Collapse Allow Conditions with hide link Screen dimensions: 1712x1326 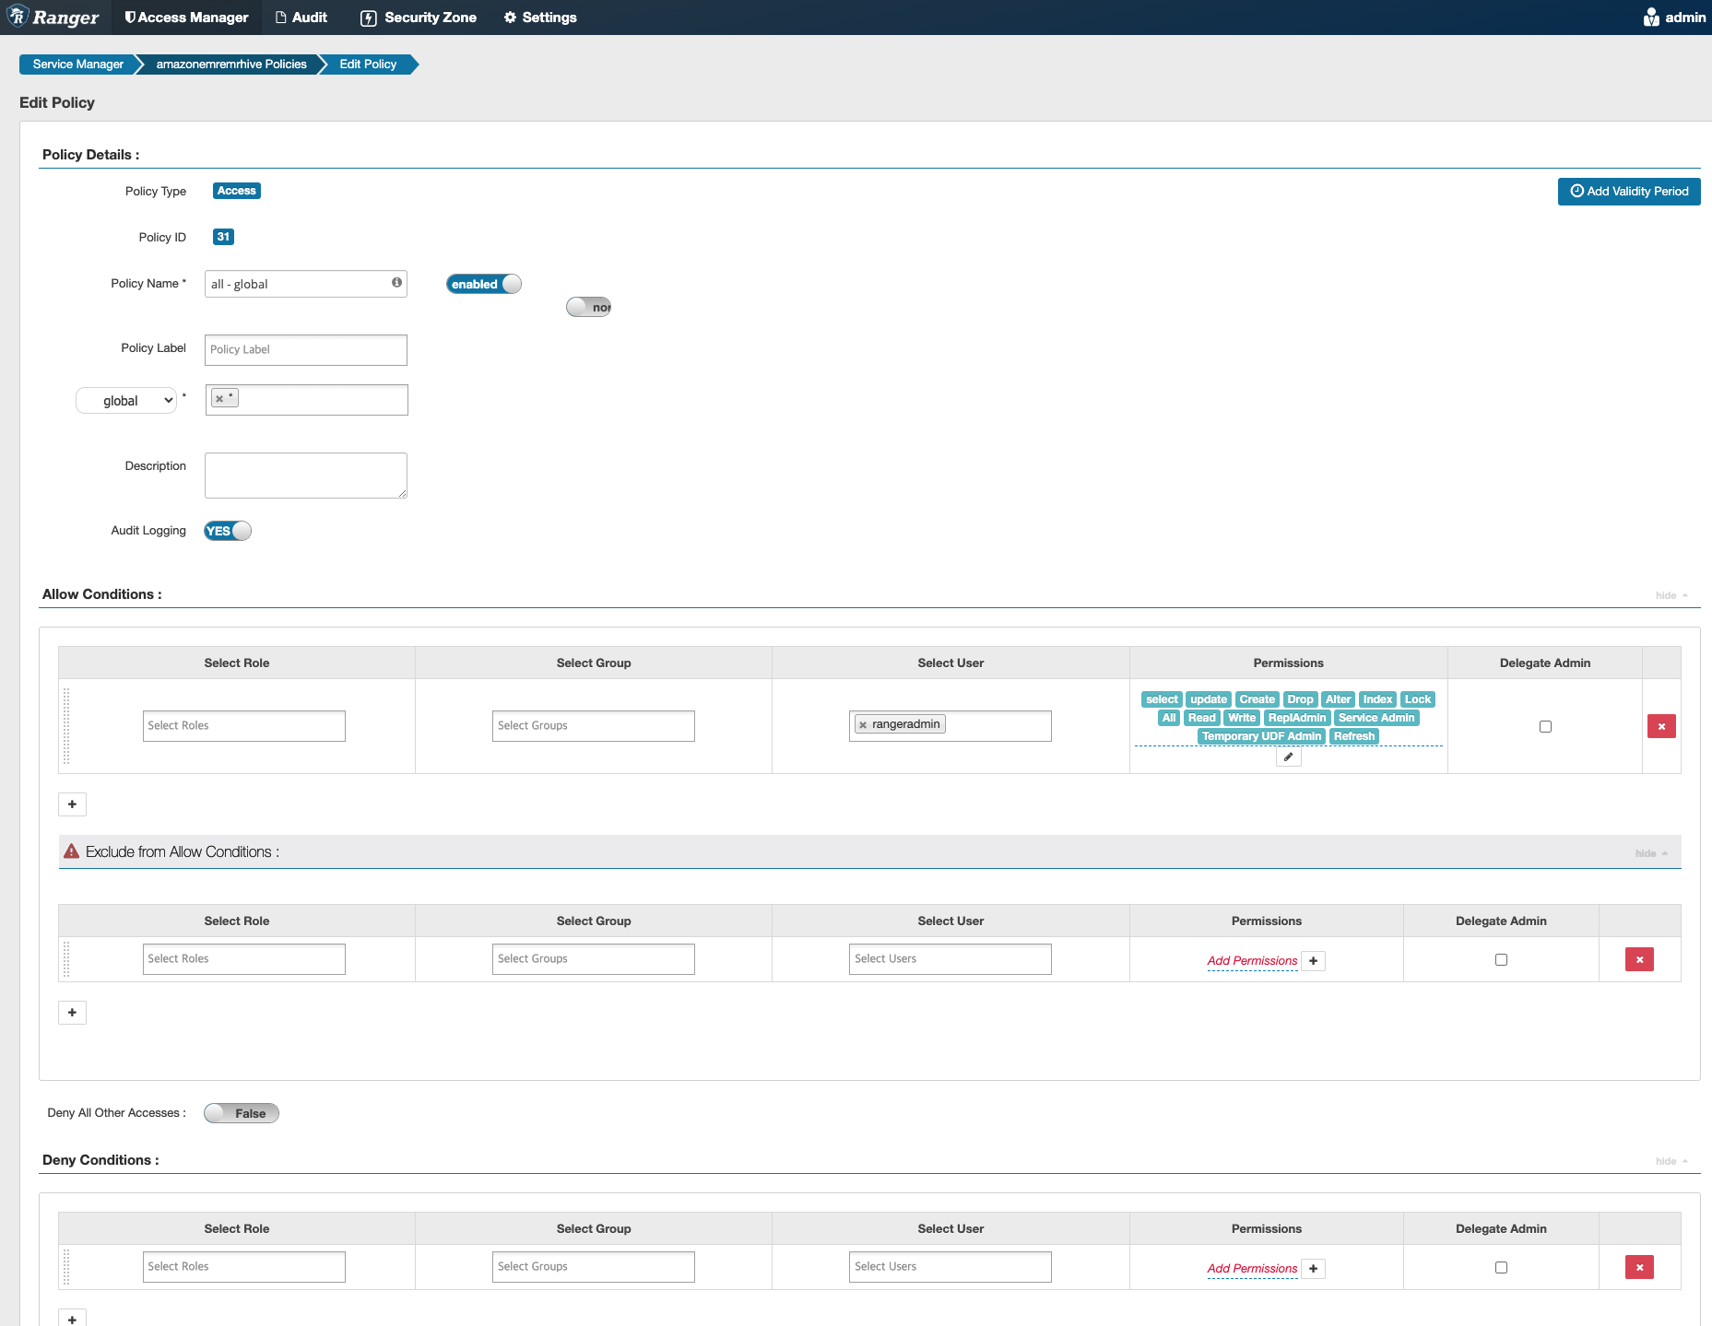1671,595
